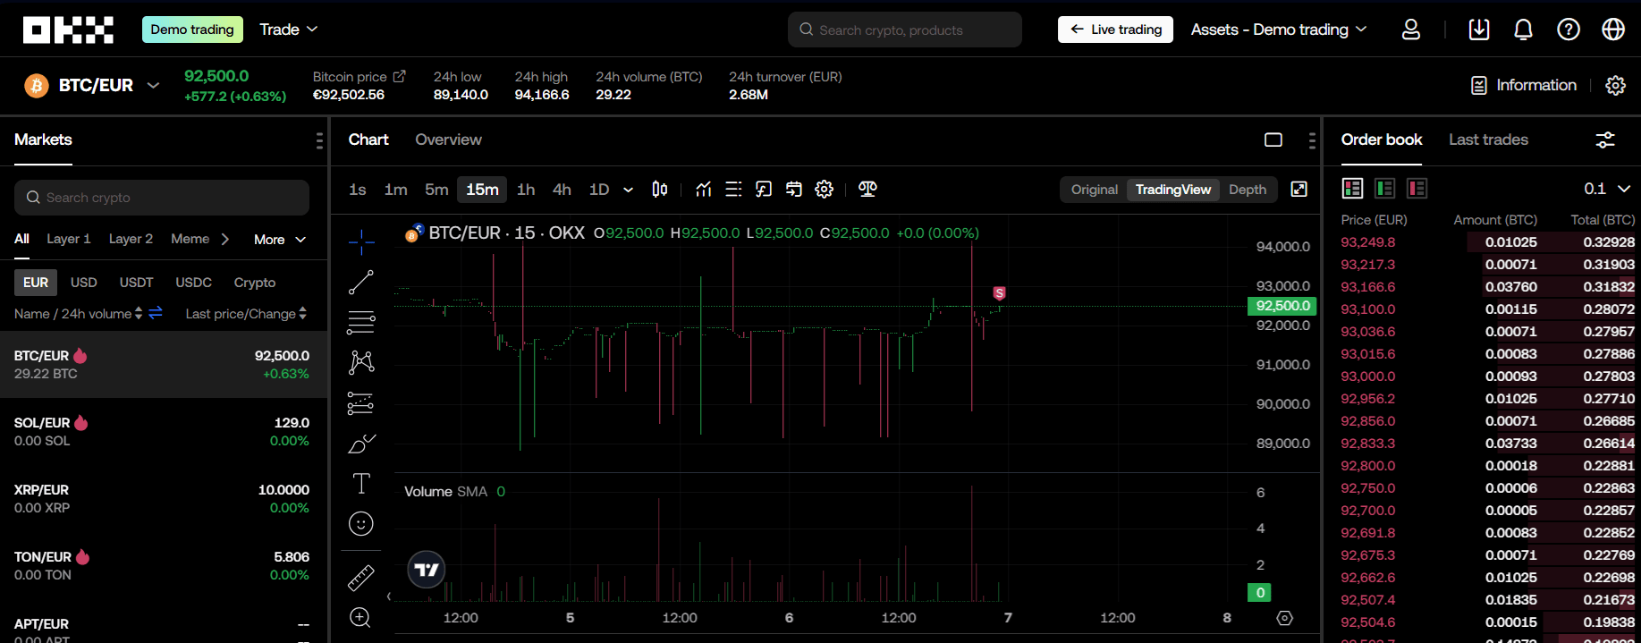Open the chart Overview tab
1641x643 pixels.
point(448,140)
